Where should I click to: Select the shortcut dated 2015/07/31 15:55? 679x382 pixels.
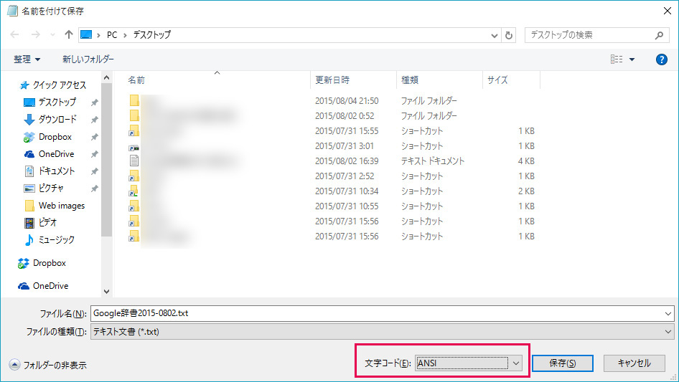[332, 131]
